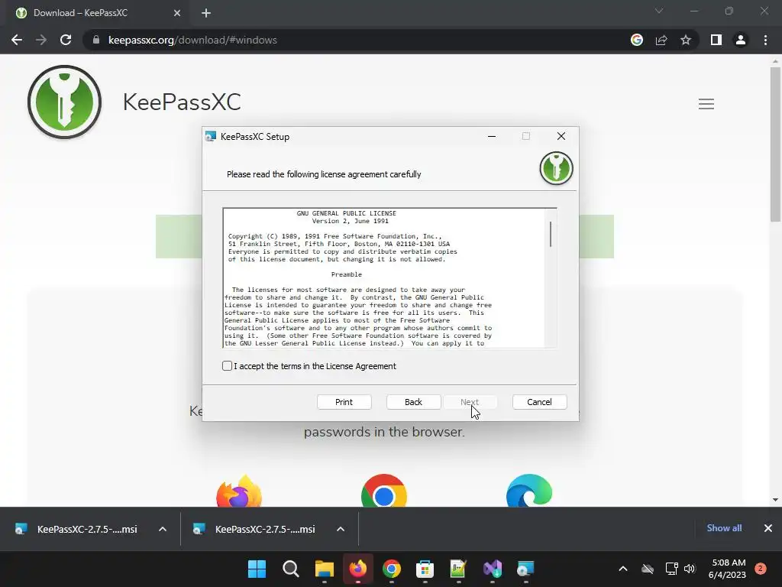Click the page vertical scrollbar thumb

click(x=775, y=144)
